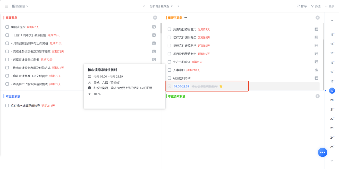The height and width of the screenshot is (169, 339).
Task: Click the board icon of 历史项目模板复用
Action: pyautogui.click(x=316, y=29)
